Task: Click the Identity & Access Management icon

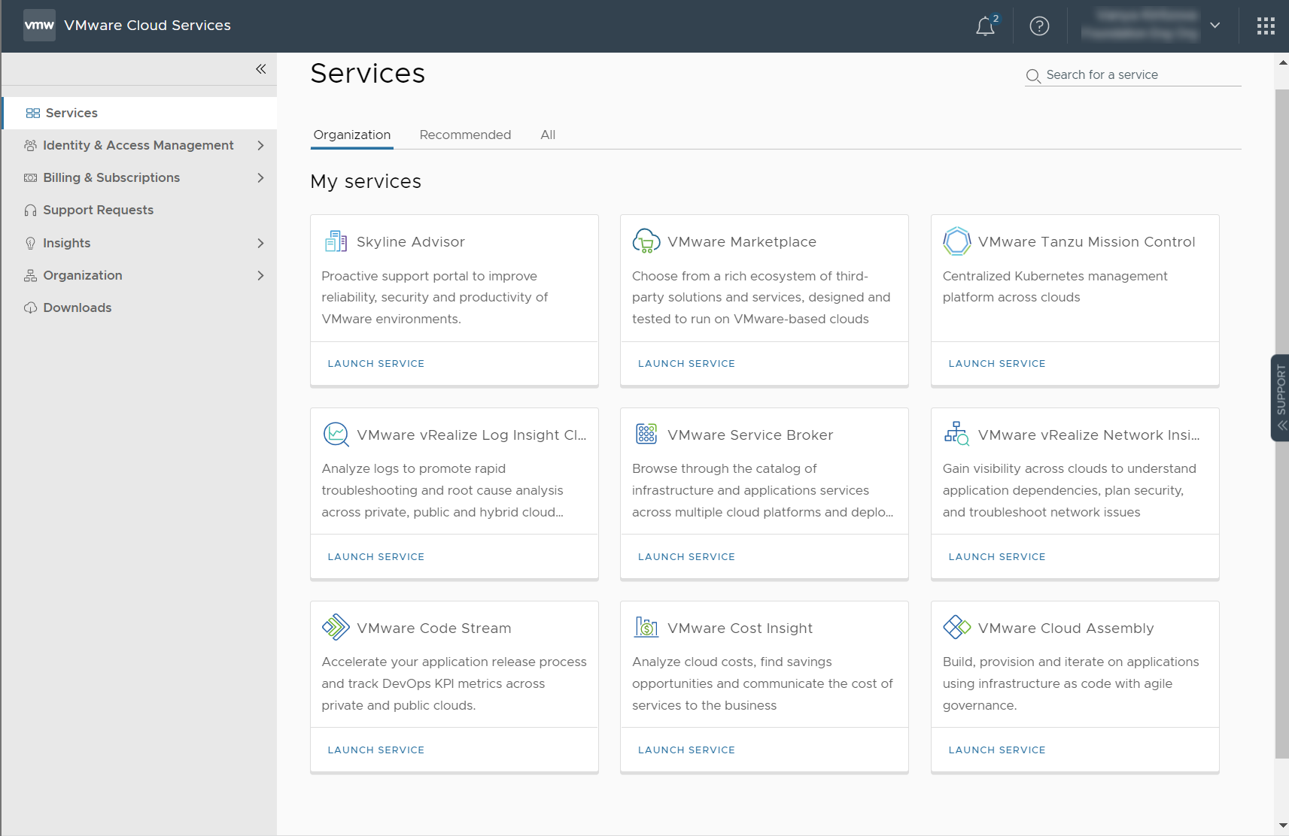Action: coord(30,145)
